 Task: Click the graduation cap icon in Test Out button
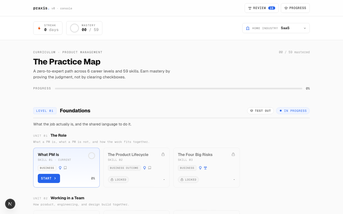point(252,111)
